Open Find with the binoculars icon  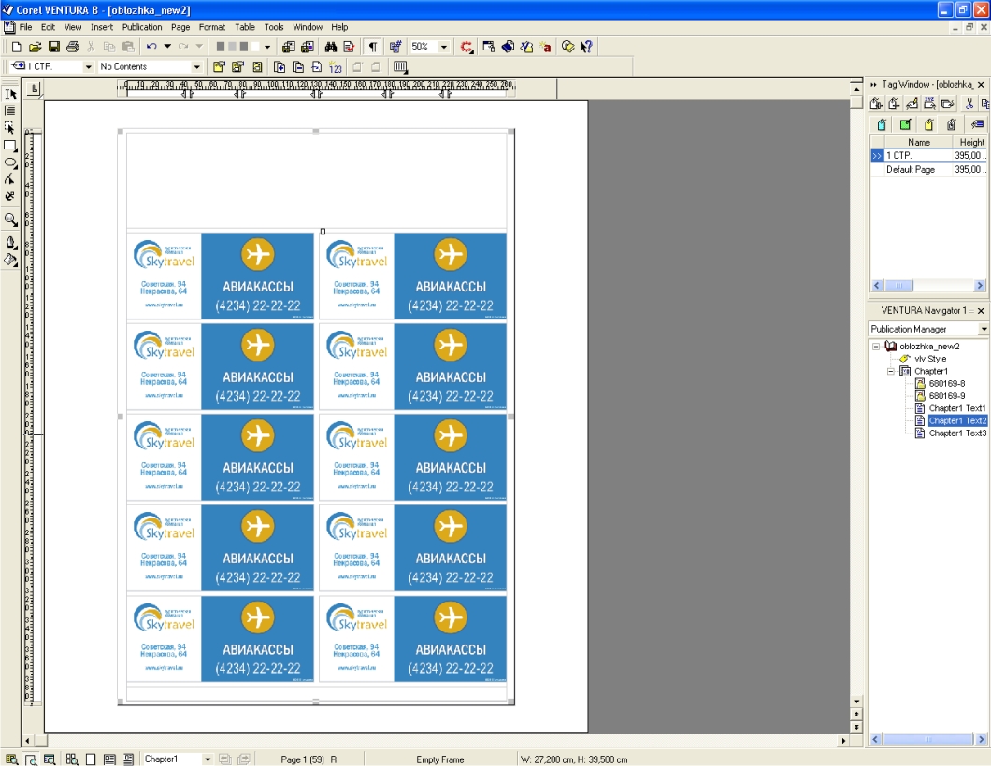(331, 47)
